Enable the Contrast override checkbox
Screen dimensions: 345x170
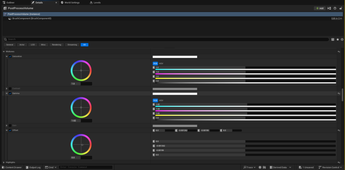point(10,89)
